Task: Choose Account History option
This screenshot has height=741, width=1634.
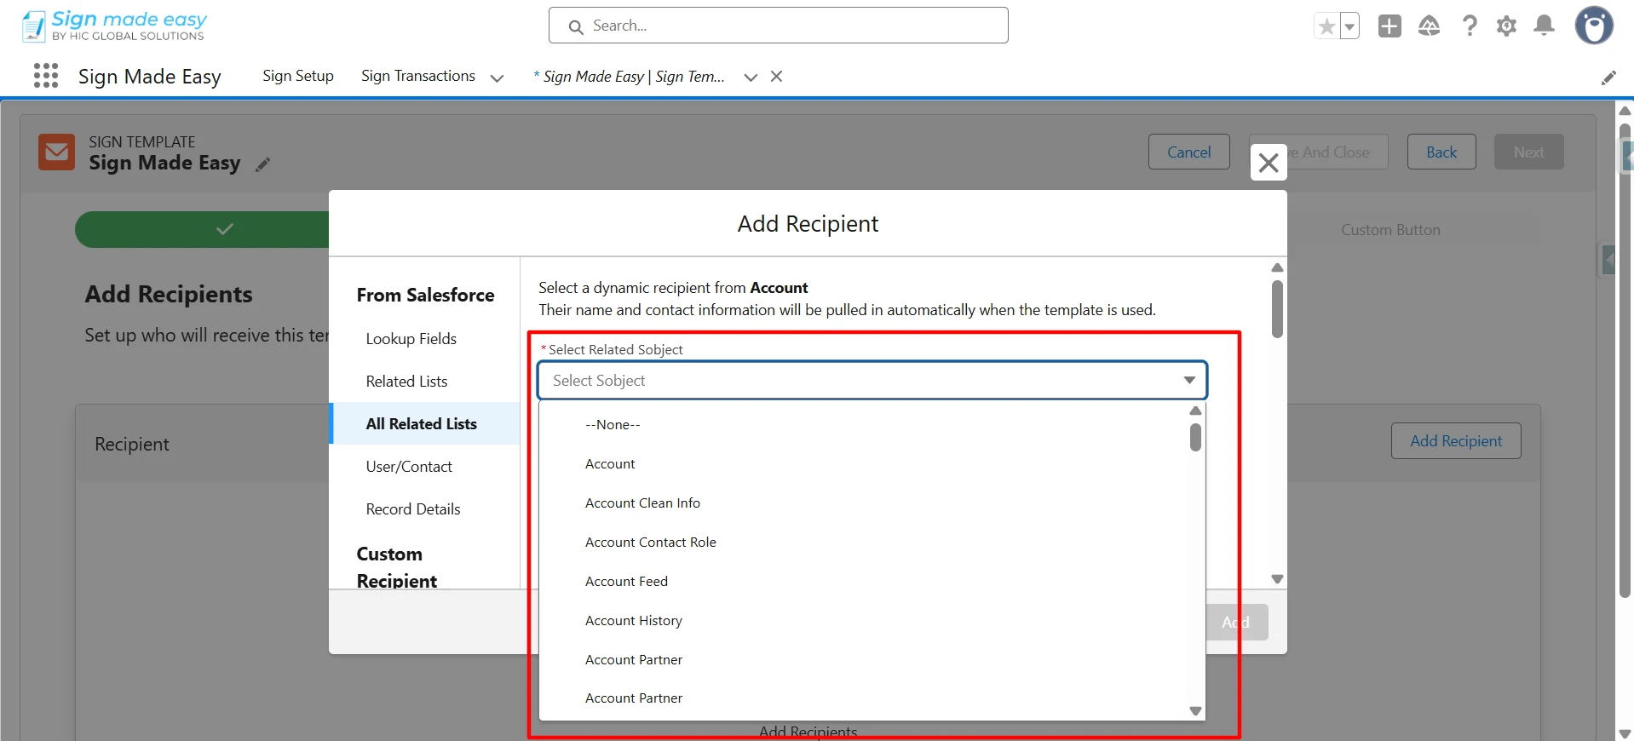Action: coord(864,621)
